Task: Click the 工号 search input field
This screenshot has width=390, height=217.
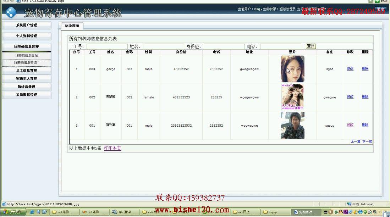Action: (107, 46)
